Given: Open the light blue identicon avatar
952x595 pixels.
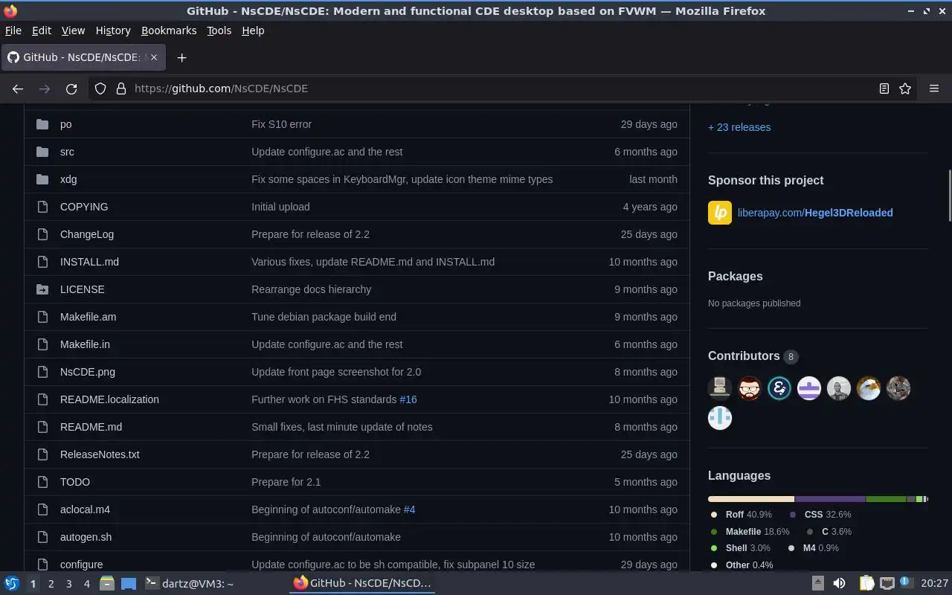Looking at the screenshot, I should tap(720, 418).
